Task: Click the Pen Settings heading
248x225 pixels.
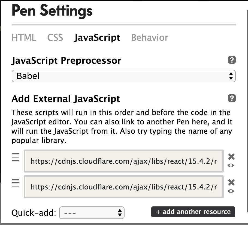Action: tap(52, 11)
